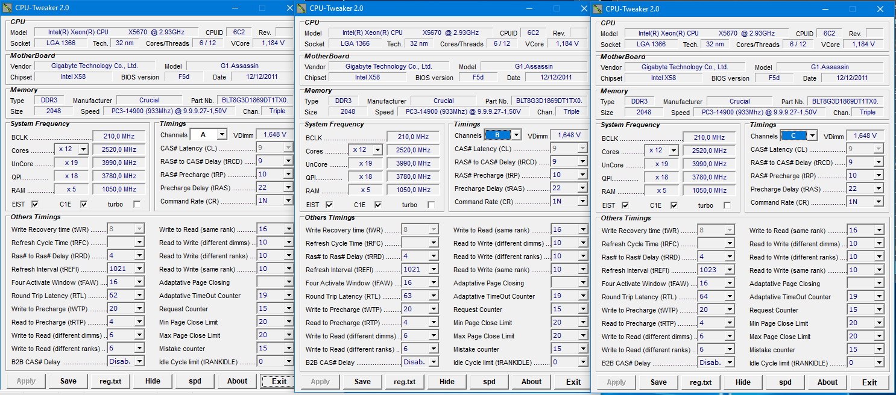The height and width of the screenshot is (395, 896).
Task: Click About button in middle window
Action: pos(531,382)
